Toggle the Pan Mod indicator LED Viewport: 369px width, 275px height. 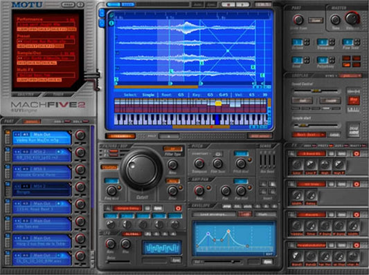[x=249, y=187]
